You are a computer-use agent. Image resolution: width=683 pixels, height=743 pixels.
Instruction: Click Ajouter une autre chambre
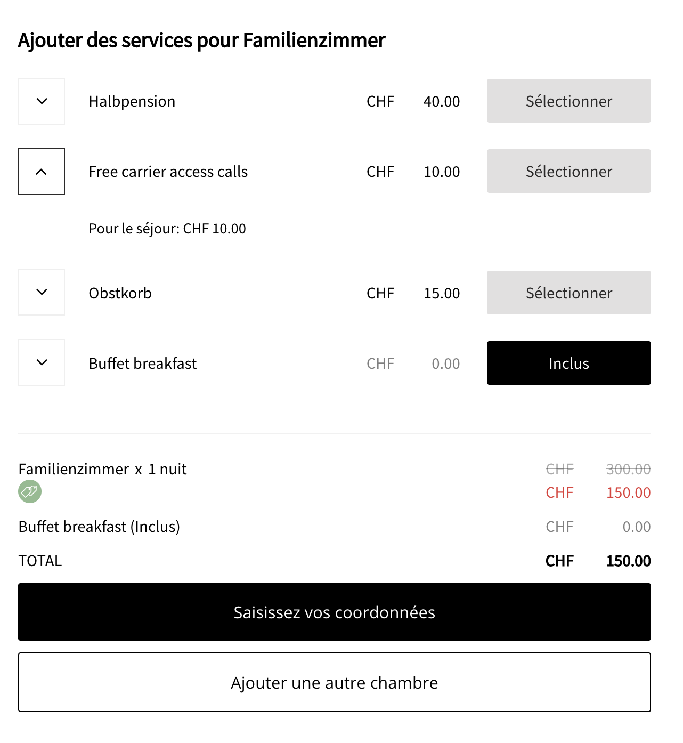tap(334, 682)
